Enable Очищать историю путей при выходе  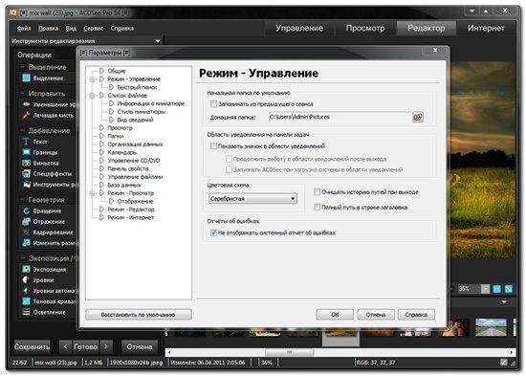click(317, 191)
